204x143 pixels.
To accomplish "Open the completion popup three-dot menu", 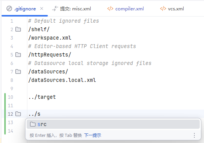I will (x=194, y=135).
